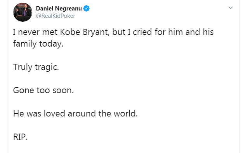This screenshot has width=241, height=153.
Task: Click the name 'Kobe' in the tweet
Action: [70, 32]
